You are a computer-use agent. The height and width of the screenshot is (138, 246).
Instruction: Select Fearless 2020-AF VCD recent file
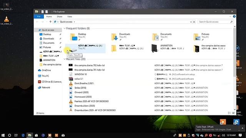[x=91, y=101]
